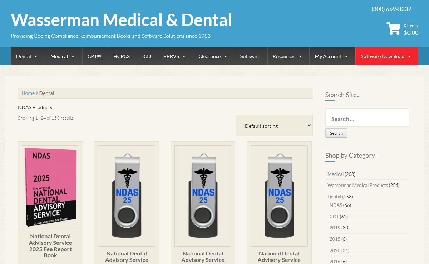
Task: Expand the Dental menu arrow
Action: pos(36,57)
